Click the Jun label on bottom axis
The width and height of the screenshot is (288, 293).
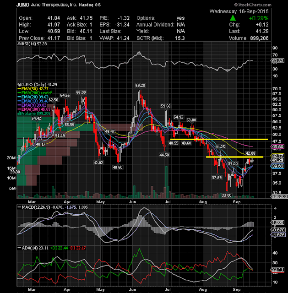click(132, 290)
